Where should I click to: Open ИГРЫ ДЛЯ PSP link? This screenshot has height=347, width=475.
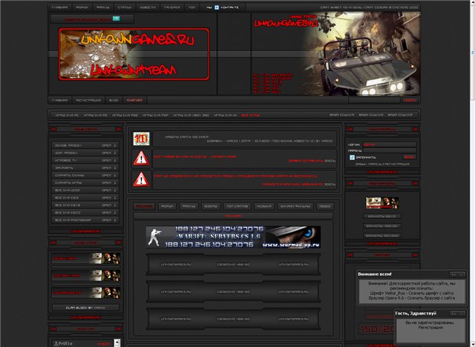click(x=155, y=115)
